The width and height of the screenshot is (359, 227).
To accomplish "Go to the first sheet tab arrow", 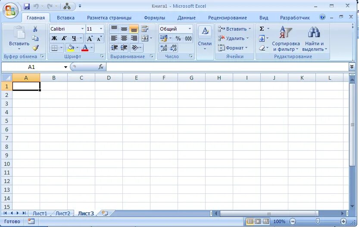I will tap(5, 213).
